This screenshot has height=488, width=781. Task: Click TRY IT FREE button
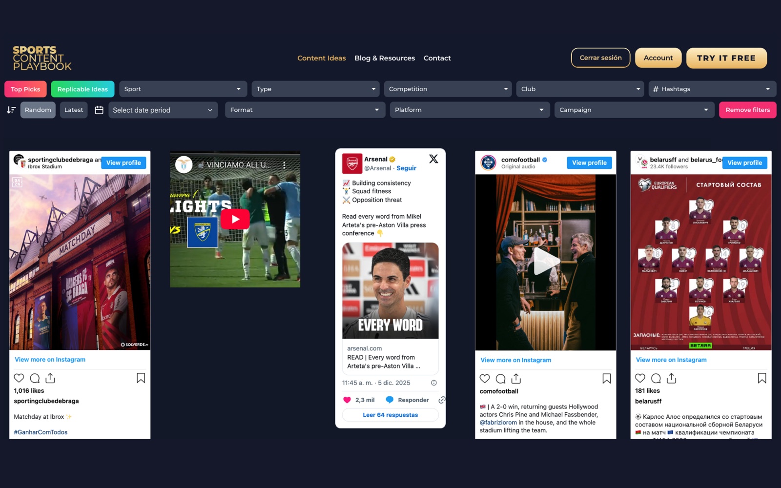(x=726, y=58)
